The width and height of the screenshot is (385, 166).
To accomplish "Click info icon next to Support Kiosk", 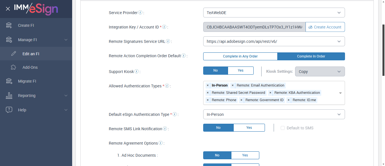I will 137,72.
